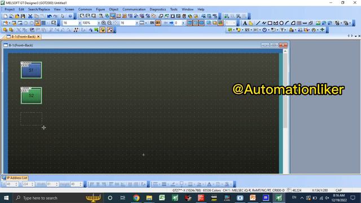The height and width of the screenshot is (203, 361).
Task: Open the Screen menu
Action: [x=69, y=10]
